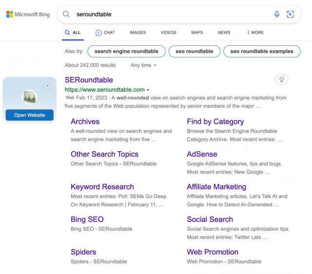Screen dimensions: 312x274
Task: Click the lightbulb insights icon beside SERoundtable
Action: pos(282,79)
